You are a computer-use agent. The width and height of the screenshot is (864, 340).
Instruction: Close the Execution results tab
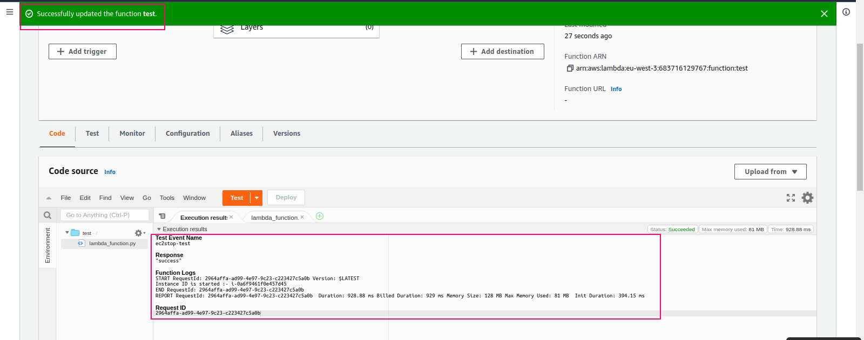231,217
